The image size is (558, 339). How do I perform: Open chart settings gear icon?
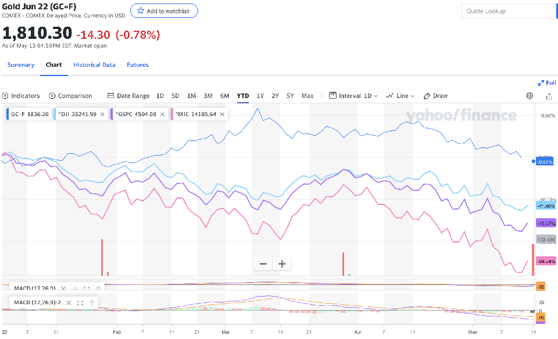(530, 96)
